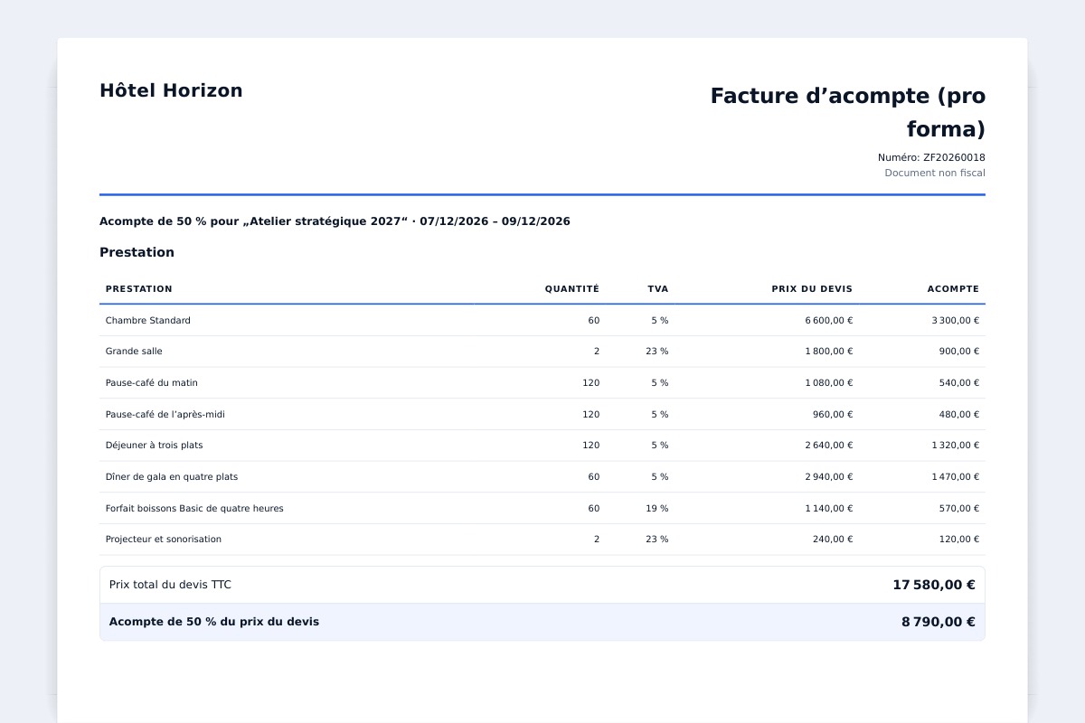Click the 17 580,00 € total
Viewport: 1085px width, 723px height.
coord(934,585)
